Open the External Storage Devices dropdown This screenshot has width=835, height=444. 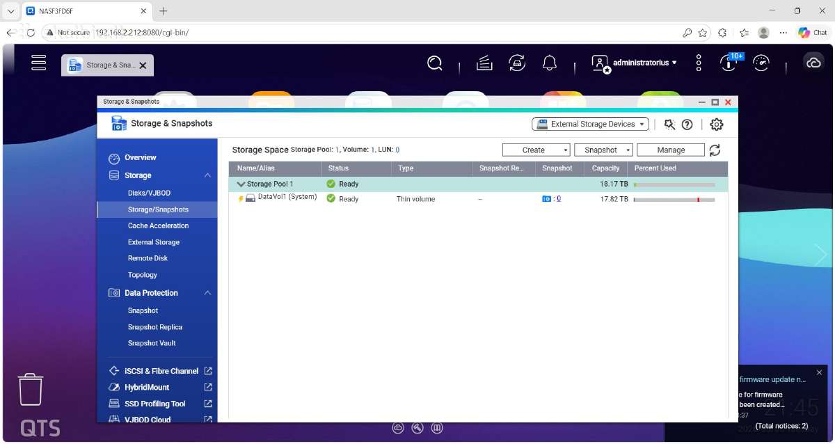tap(591, 124)
